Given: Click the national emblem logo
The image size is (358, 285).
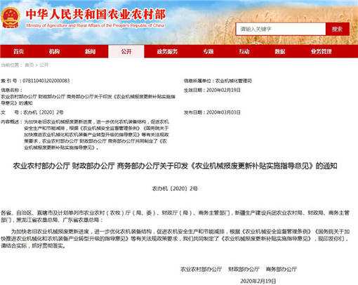Looking at the screenshot, I should click(x=11, y=18).
